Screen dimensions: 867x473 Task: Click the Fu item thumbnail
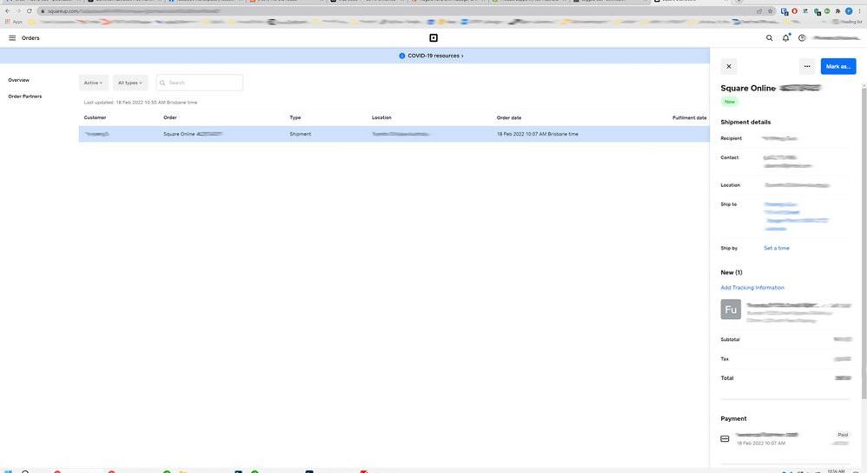pos(731,310)
